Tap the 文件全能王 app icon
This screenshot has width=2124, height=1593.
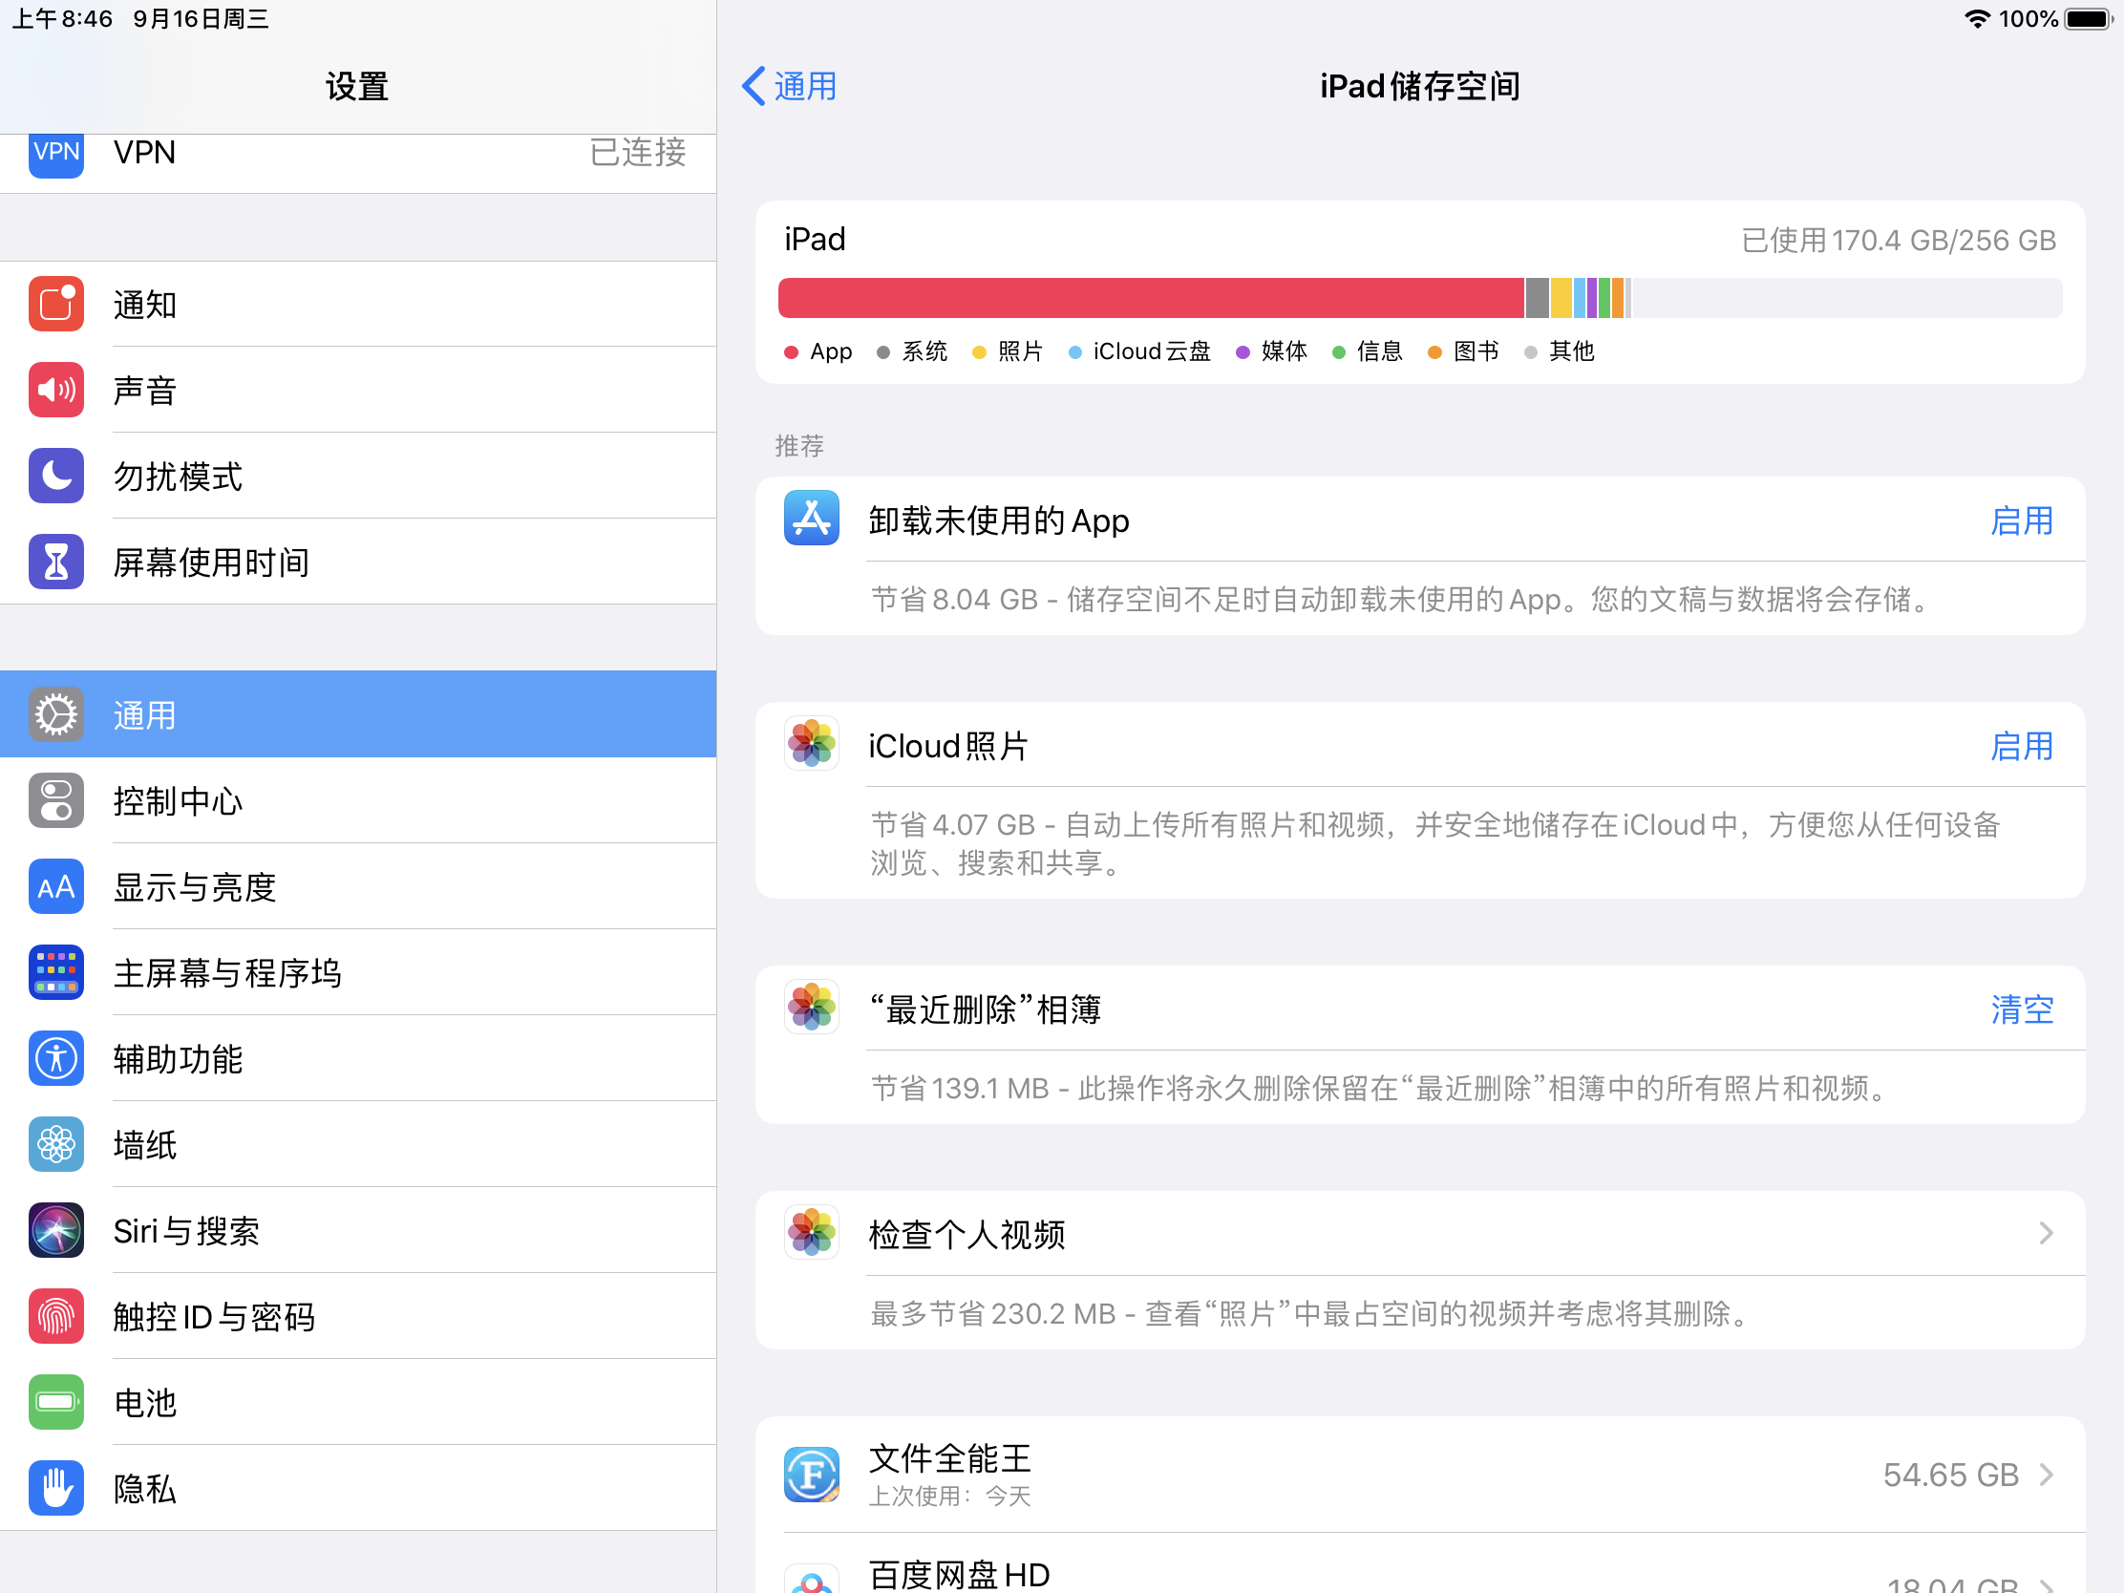pyautogui.click(x=812, y=1474)
